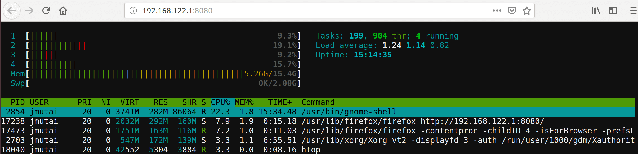Click the CPU 4 usage meter bar
This screenshot has height=154, width=638.
[163, 64]
